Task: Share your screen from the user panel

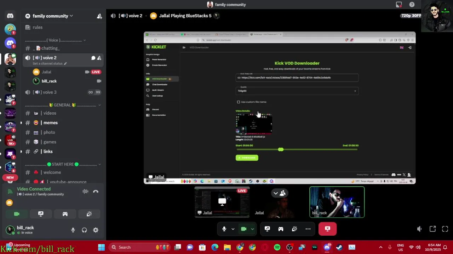Action: tap(41, 214)
